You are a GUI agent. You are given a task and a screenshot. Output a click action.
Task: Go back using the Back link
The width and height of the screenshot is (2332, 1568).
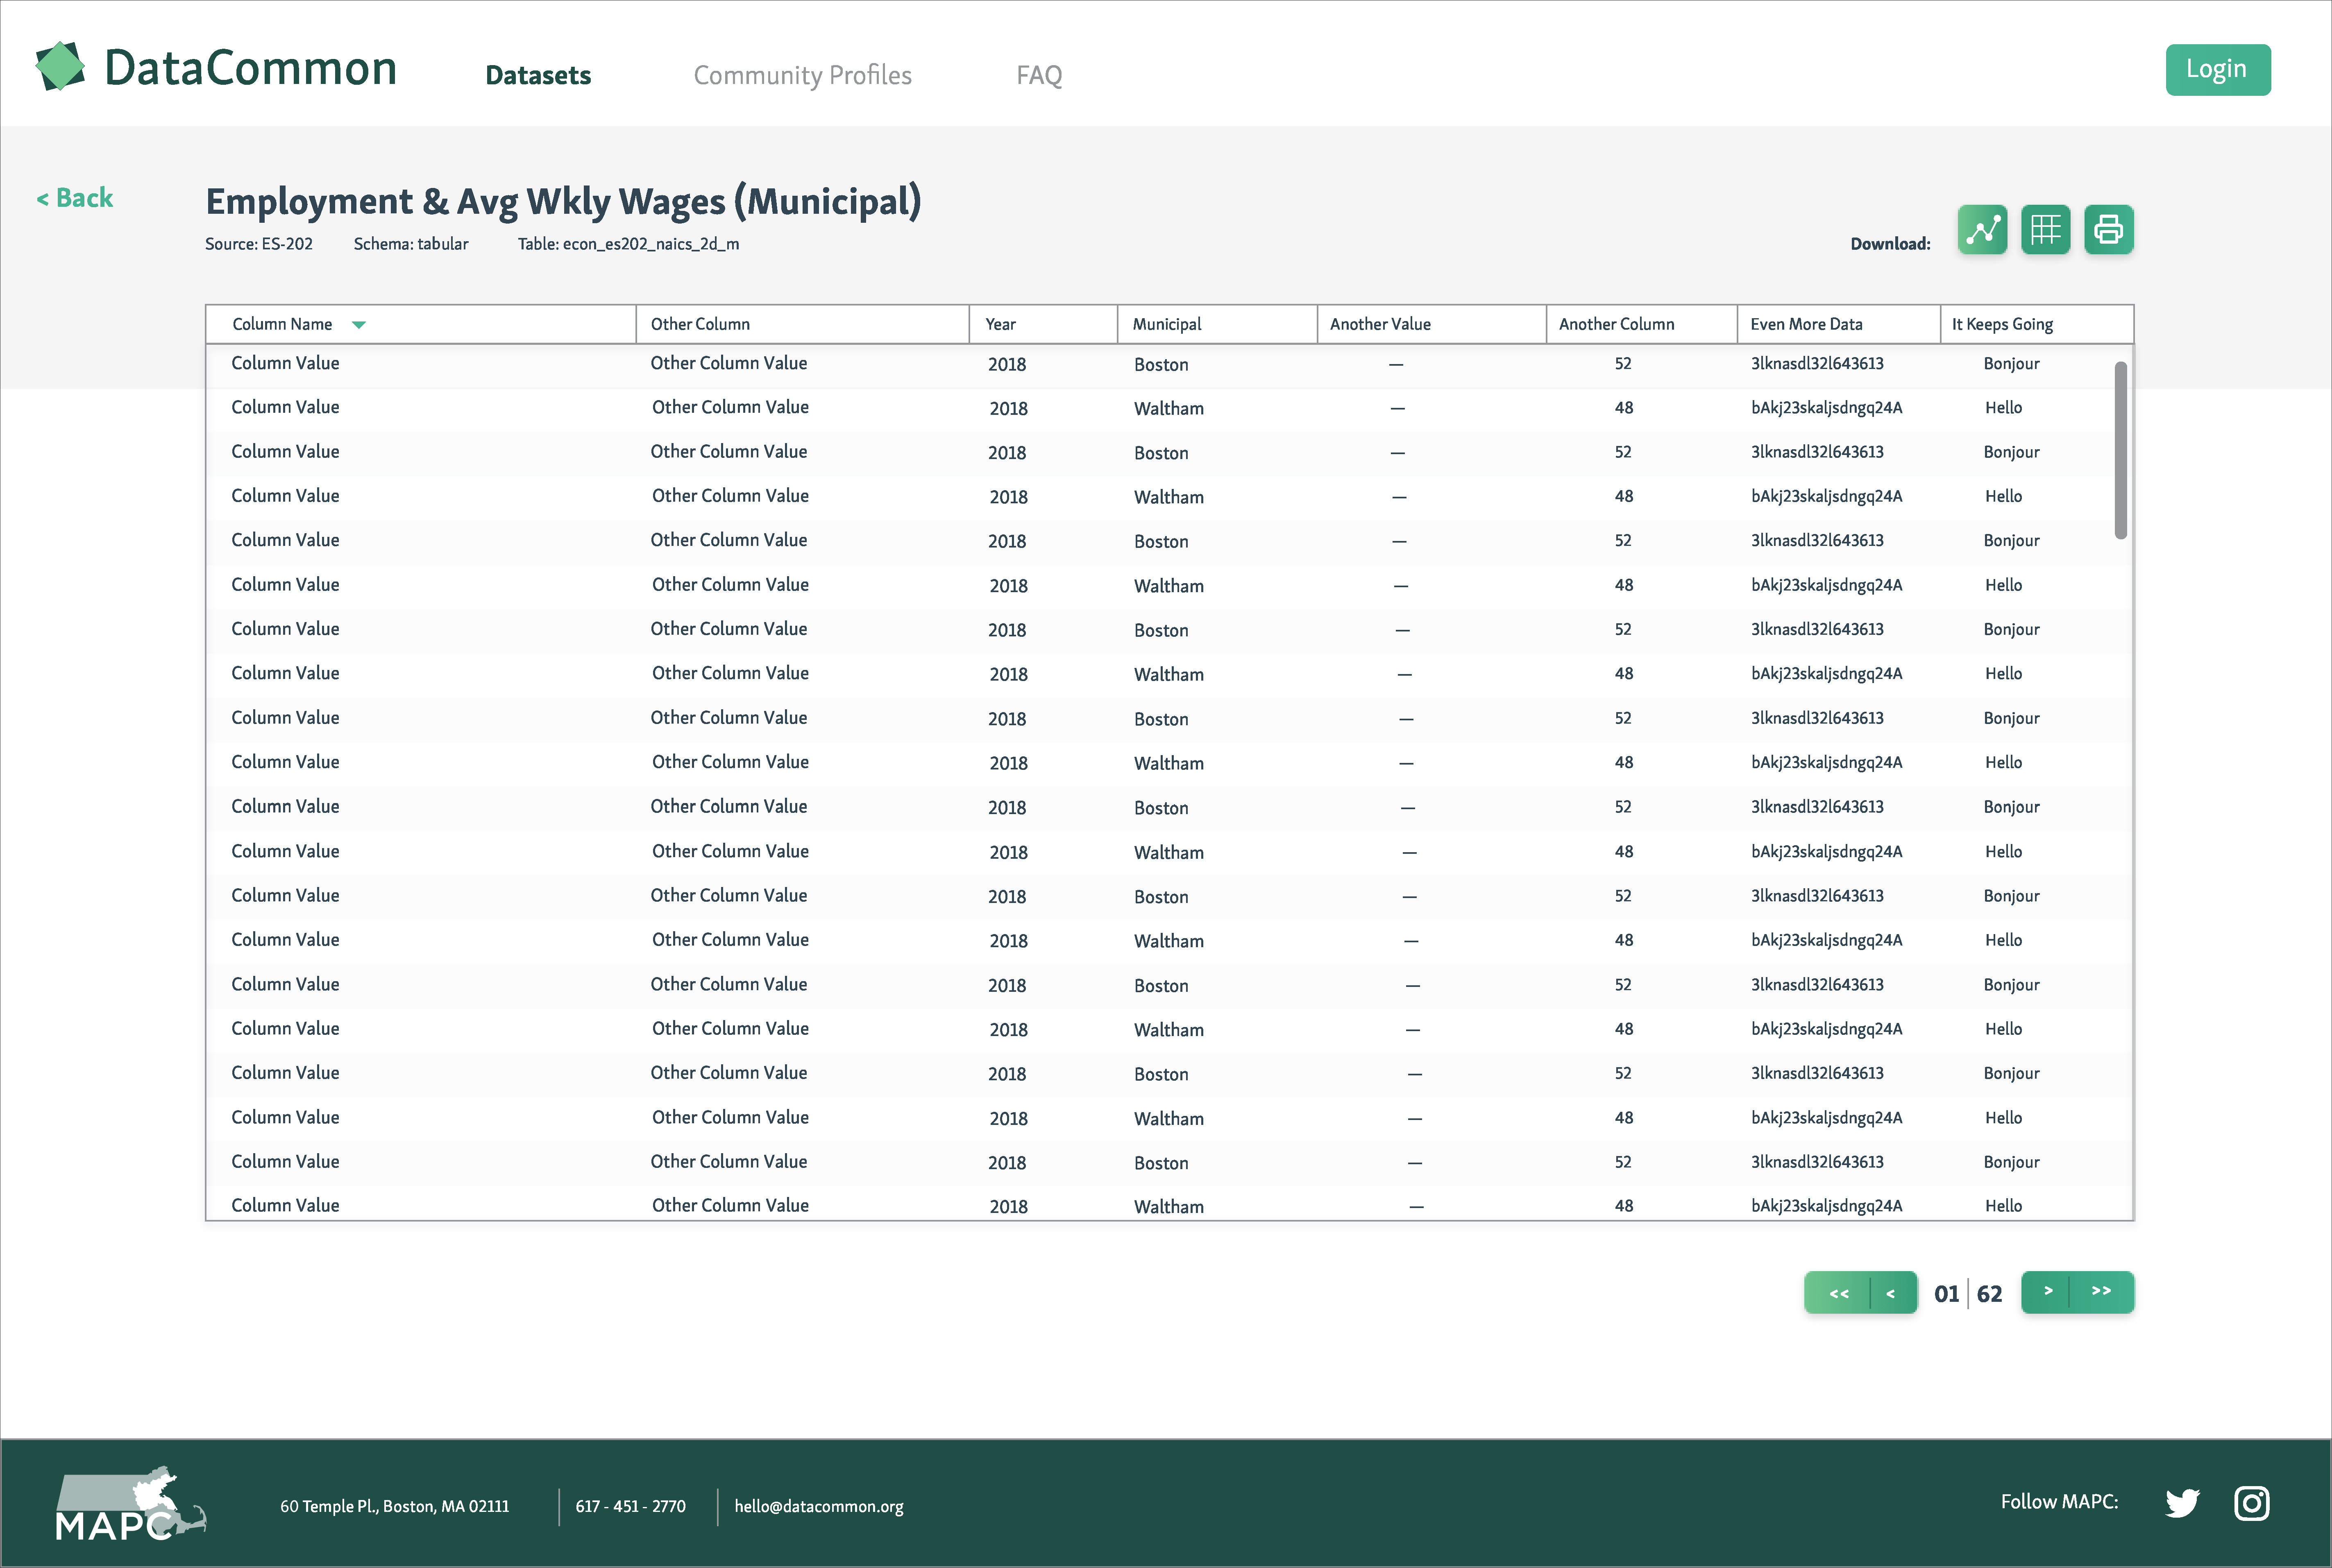pyautogui.click(x=75, y=198)
